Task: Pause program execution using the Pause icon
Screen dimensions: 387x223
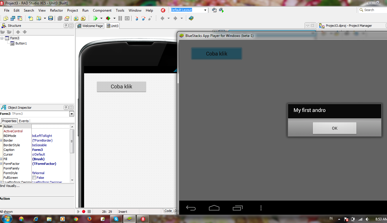Action: pos(120,18)
